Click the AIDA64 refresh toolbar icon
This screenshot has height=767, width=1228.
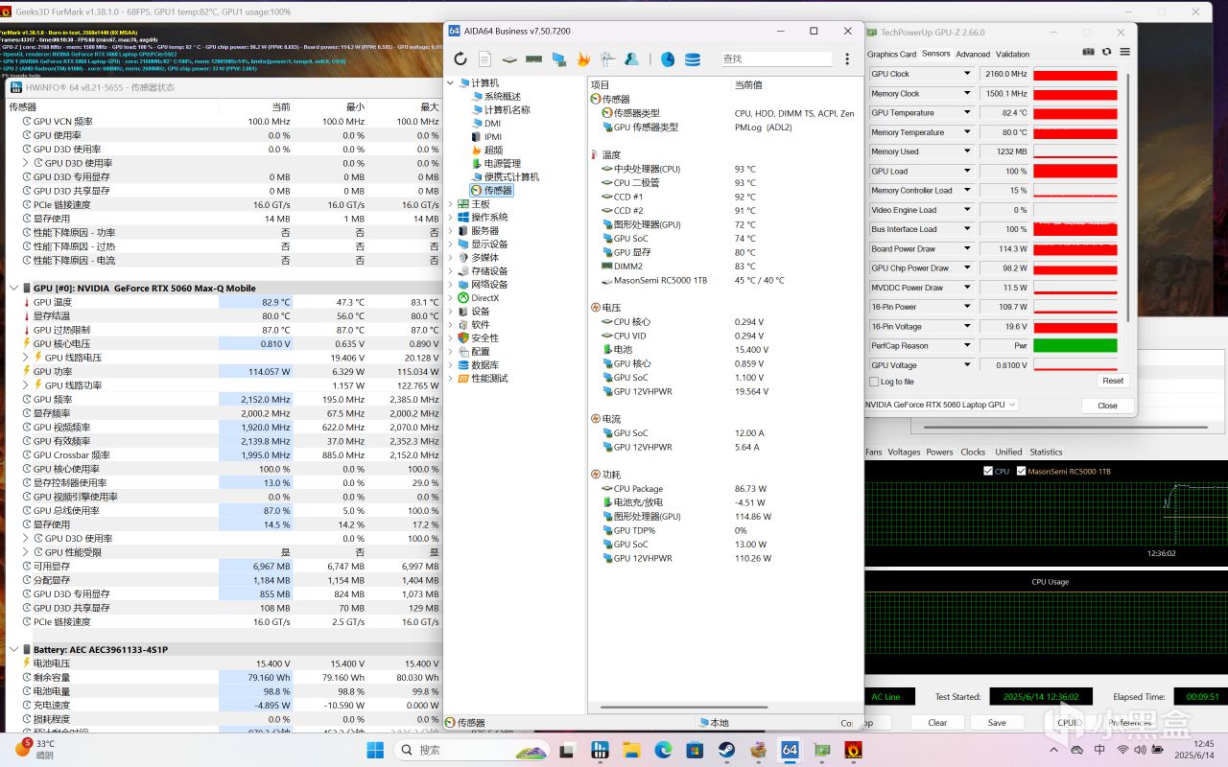point(460,59)
